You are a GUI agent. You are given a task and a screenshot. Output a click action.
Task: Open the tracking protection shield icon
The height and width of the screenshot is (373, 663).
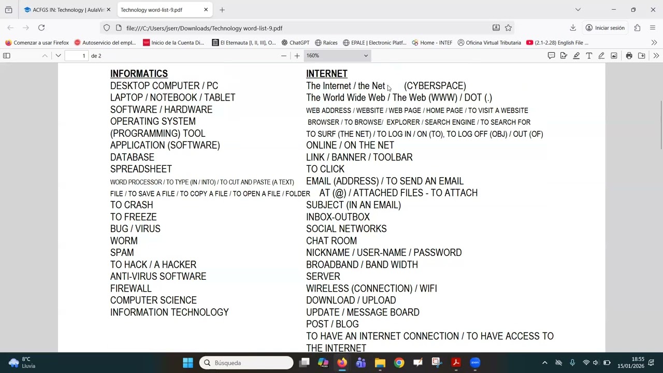107,28
